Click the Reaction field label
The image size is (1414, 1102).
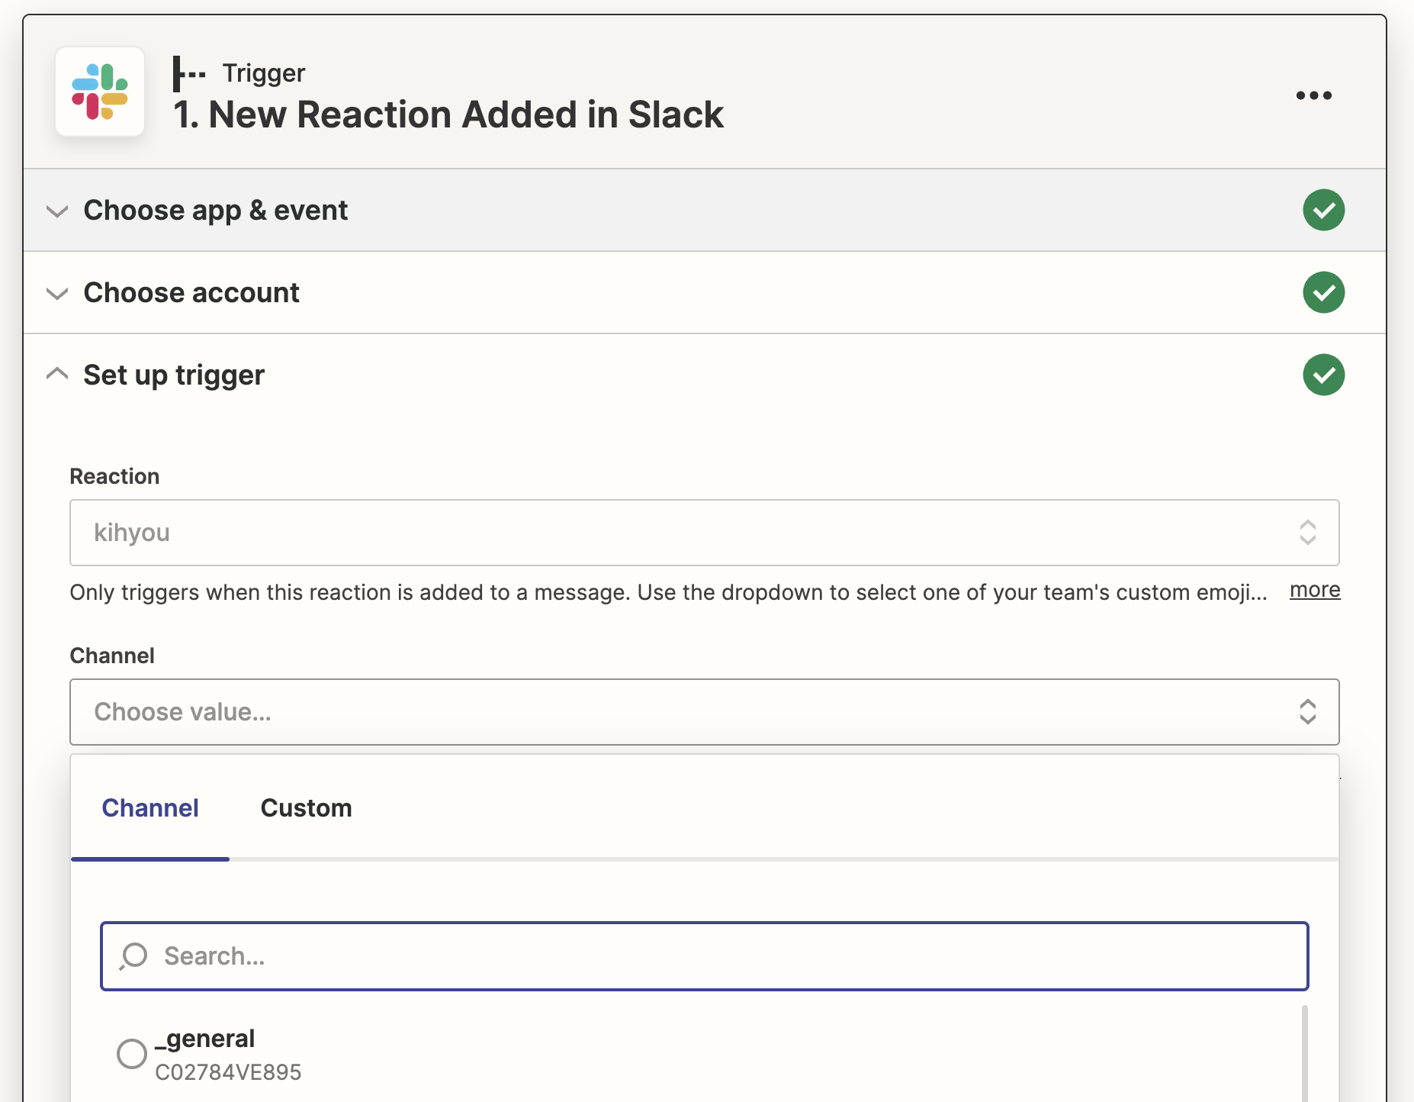pyautogui.click(x=114, y=476)
